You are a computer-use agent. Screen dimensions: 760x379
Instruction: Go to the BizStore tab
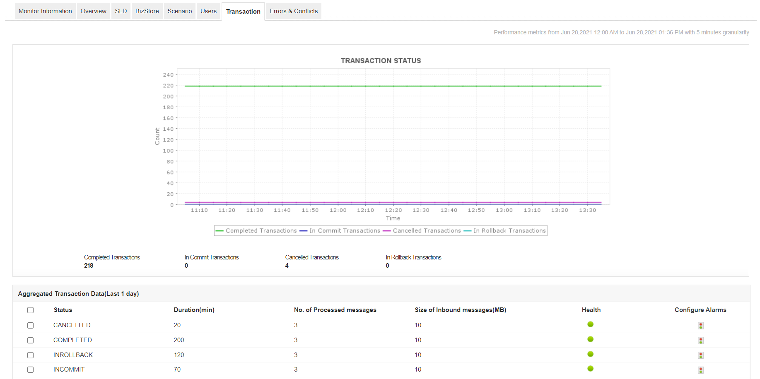click(147, 11)
